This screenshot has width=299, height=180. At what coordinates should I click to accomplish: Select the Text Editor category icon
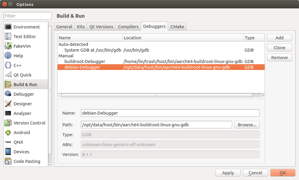8,37
